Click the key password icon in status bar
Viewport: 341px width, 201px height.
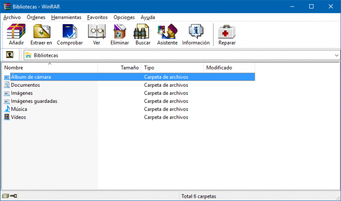click(13, 196)
